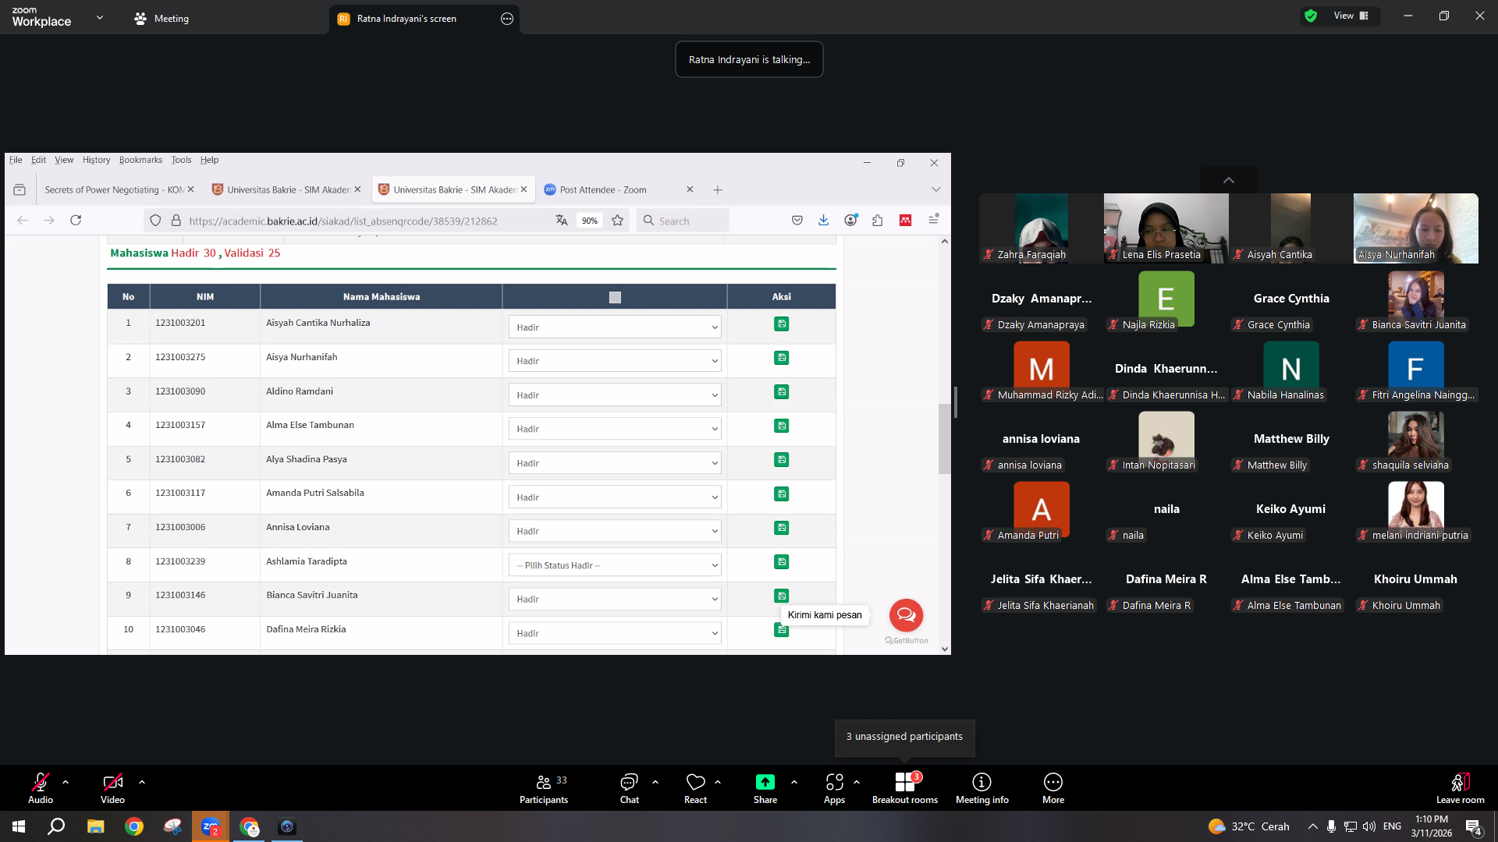Open Breakout rooms
The height and width of the screenshot is (842, 1498).
(905, 788)
